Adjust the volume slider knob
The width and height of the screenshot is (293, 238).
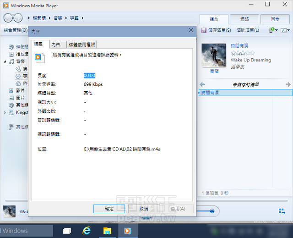click(212, 211)
